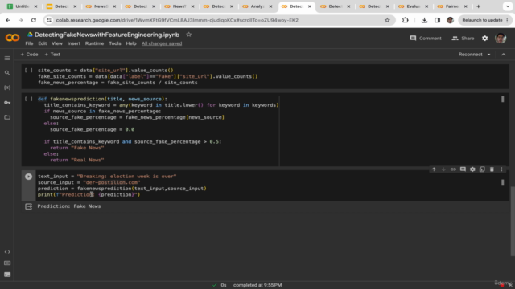Viewport: 515px width, 289px height.
Task: Expand the Reconnect dropdown arrow
Action: coord(488,55)
